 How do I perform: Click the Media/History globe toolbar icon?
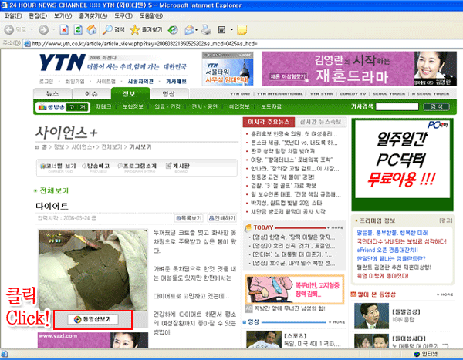click(x=173, y=29)
